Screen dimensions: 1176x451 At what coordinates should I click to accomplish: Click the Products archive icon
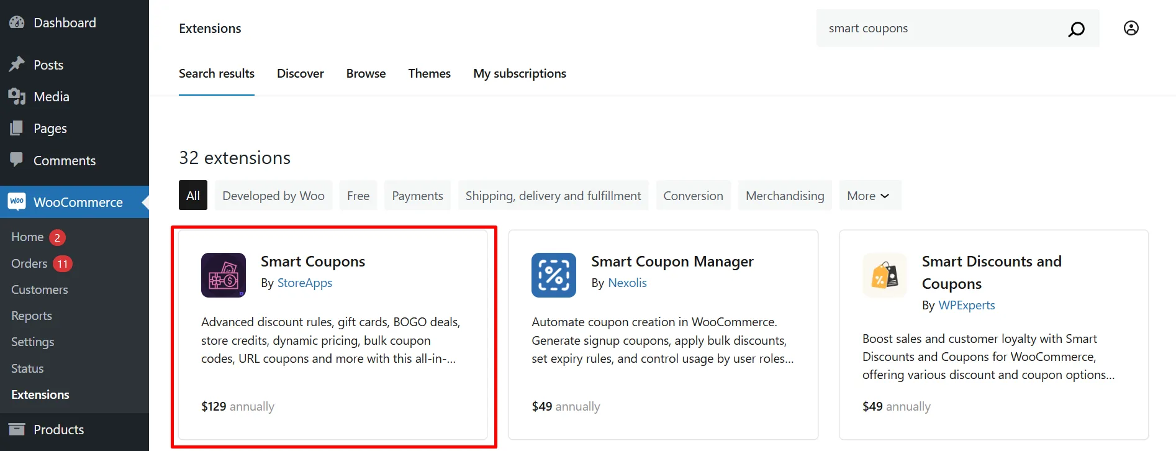pos(17,429)
